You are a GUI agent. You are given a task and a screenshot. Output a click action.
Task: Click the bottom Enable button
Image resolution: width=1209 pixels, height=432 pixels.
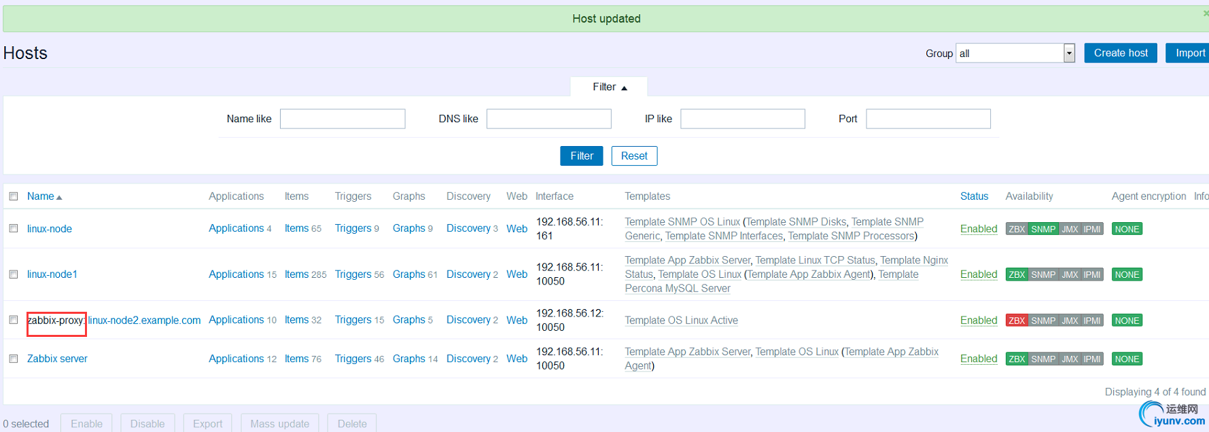[87, 423]
